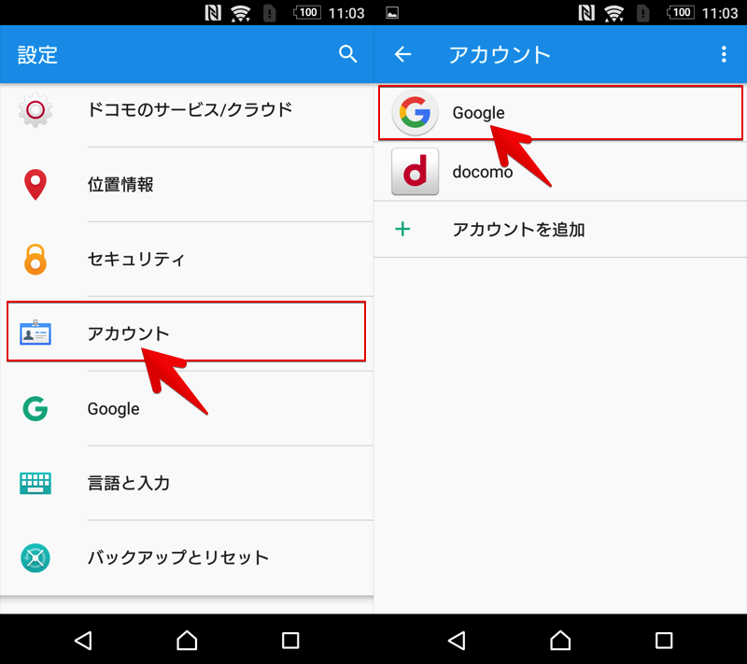Open セキュリティ settings entry
This screenshot has width=747, height=664.
pyautogui.click(x=136, y=259)
